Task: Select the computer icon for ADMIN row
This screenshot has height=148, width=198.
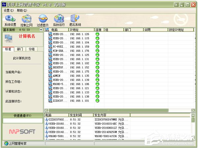Action: [x=50, y=76]
